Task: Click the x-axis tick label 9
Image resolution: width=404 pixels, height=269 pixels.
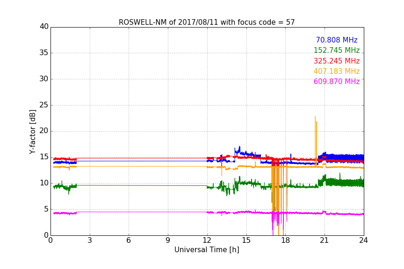Action: coord(168,241)
